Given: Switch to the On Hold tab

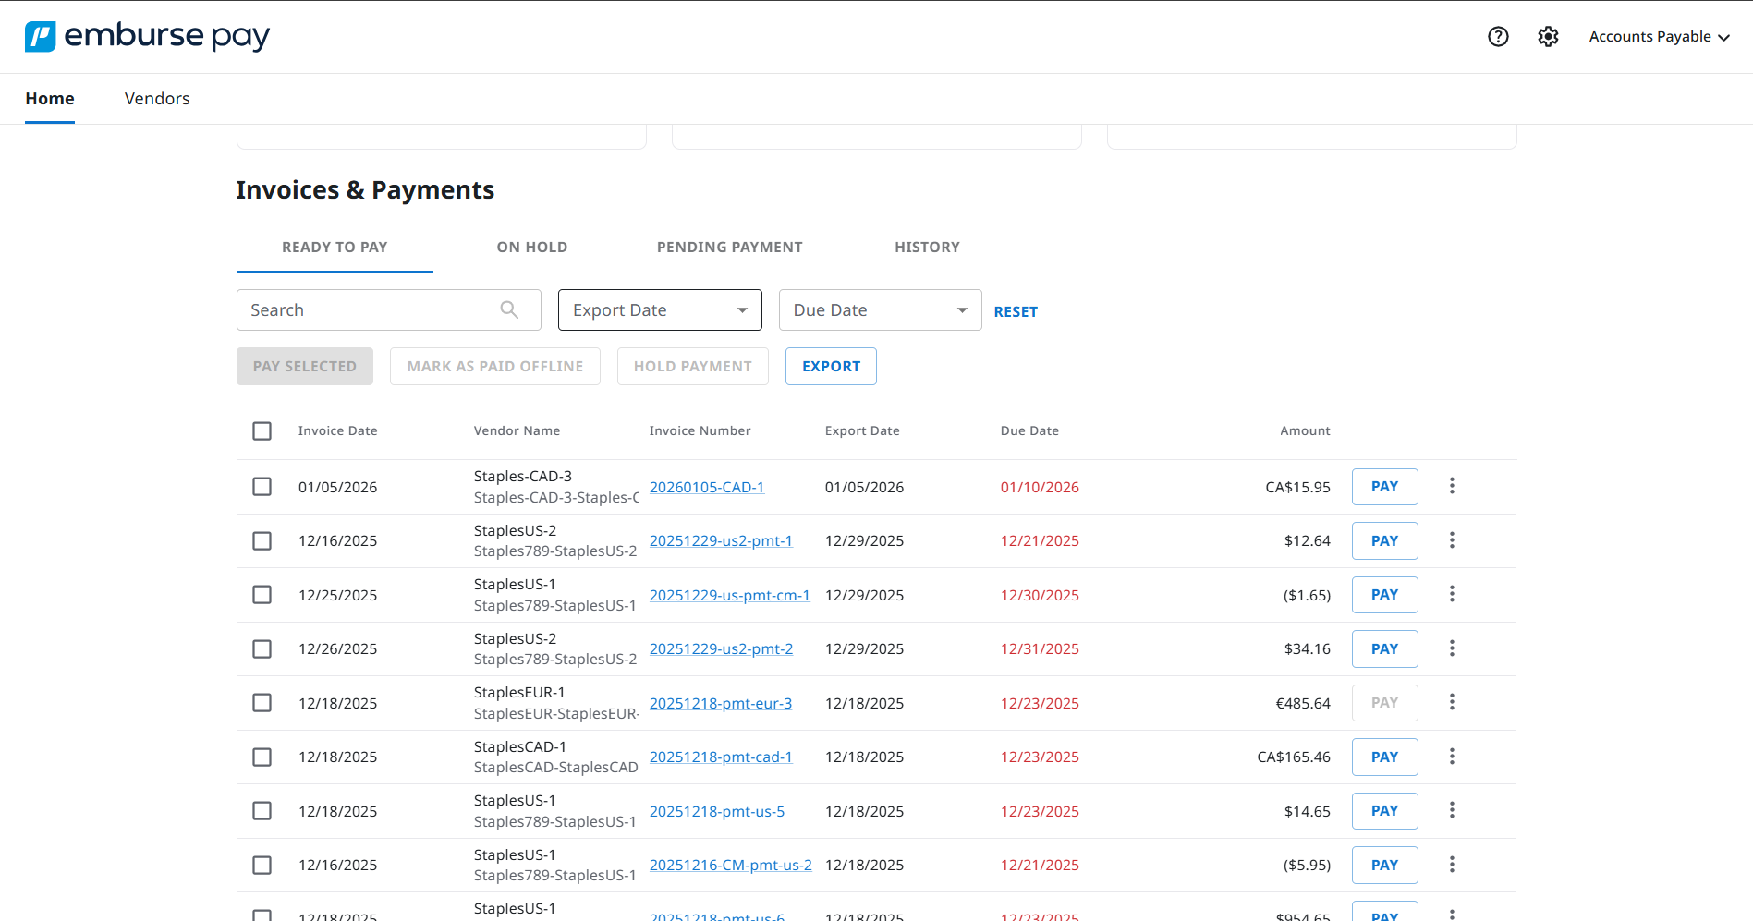Looking at the screenshot, I should (531, 247).
